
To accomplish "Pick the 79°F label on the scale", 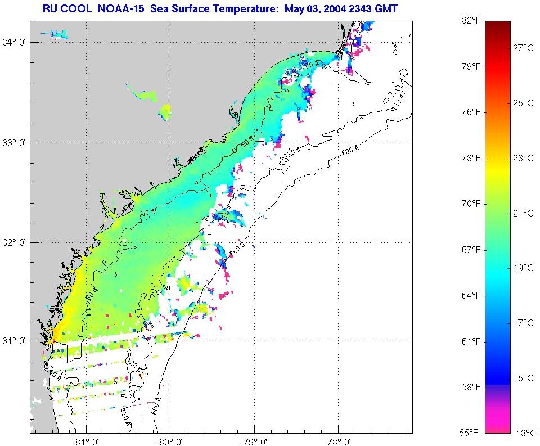I will point(471,66).
